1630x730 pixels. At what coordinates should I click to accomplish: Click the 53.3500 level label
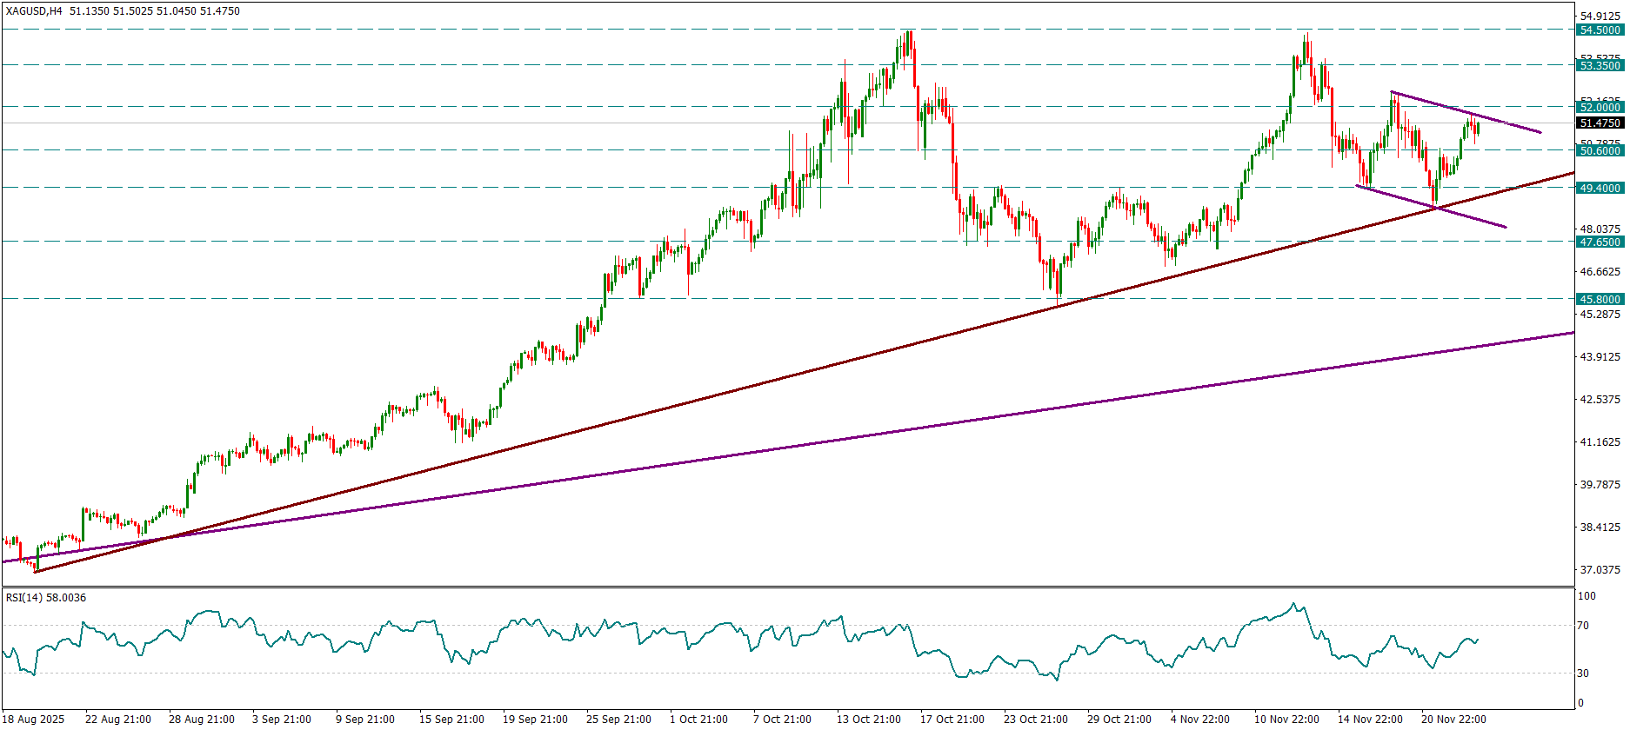tap(1600, 65)
